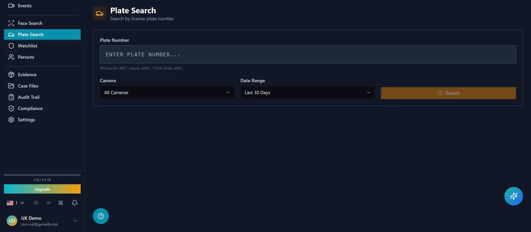Click the Camera field label
The image size is (531, 232).
(108, 81)
